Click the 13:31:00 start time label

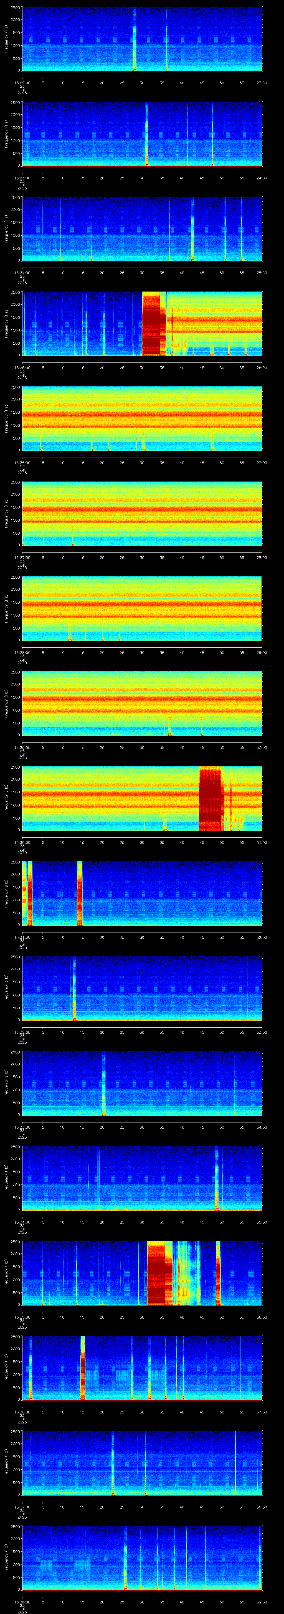pyautogui.click(x=22, y=937)
